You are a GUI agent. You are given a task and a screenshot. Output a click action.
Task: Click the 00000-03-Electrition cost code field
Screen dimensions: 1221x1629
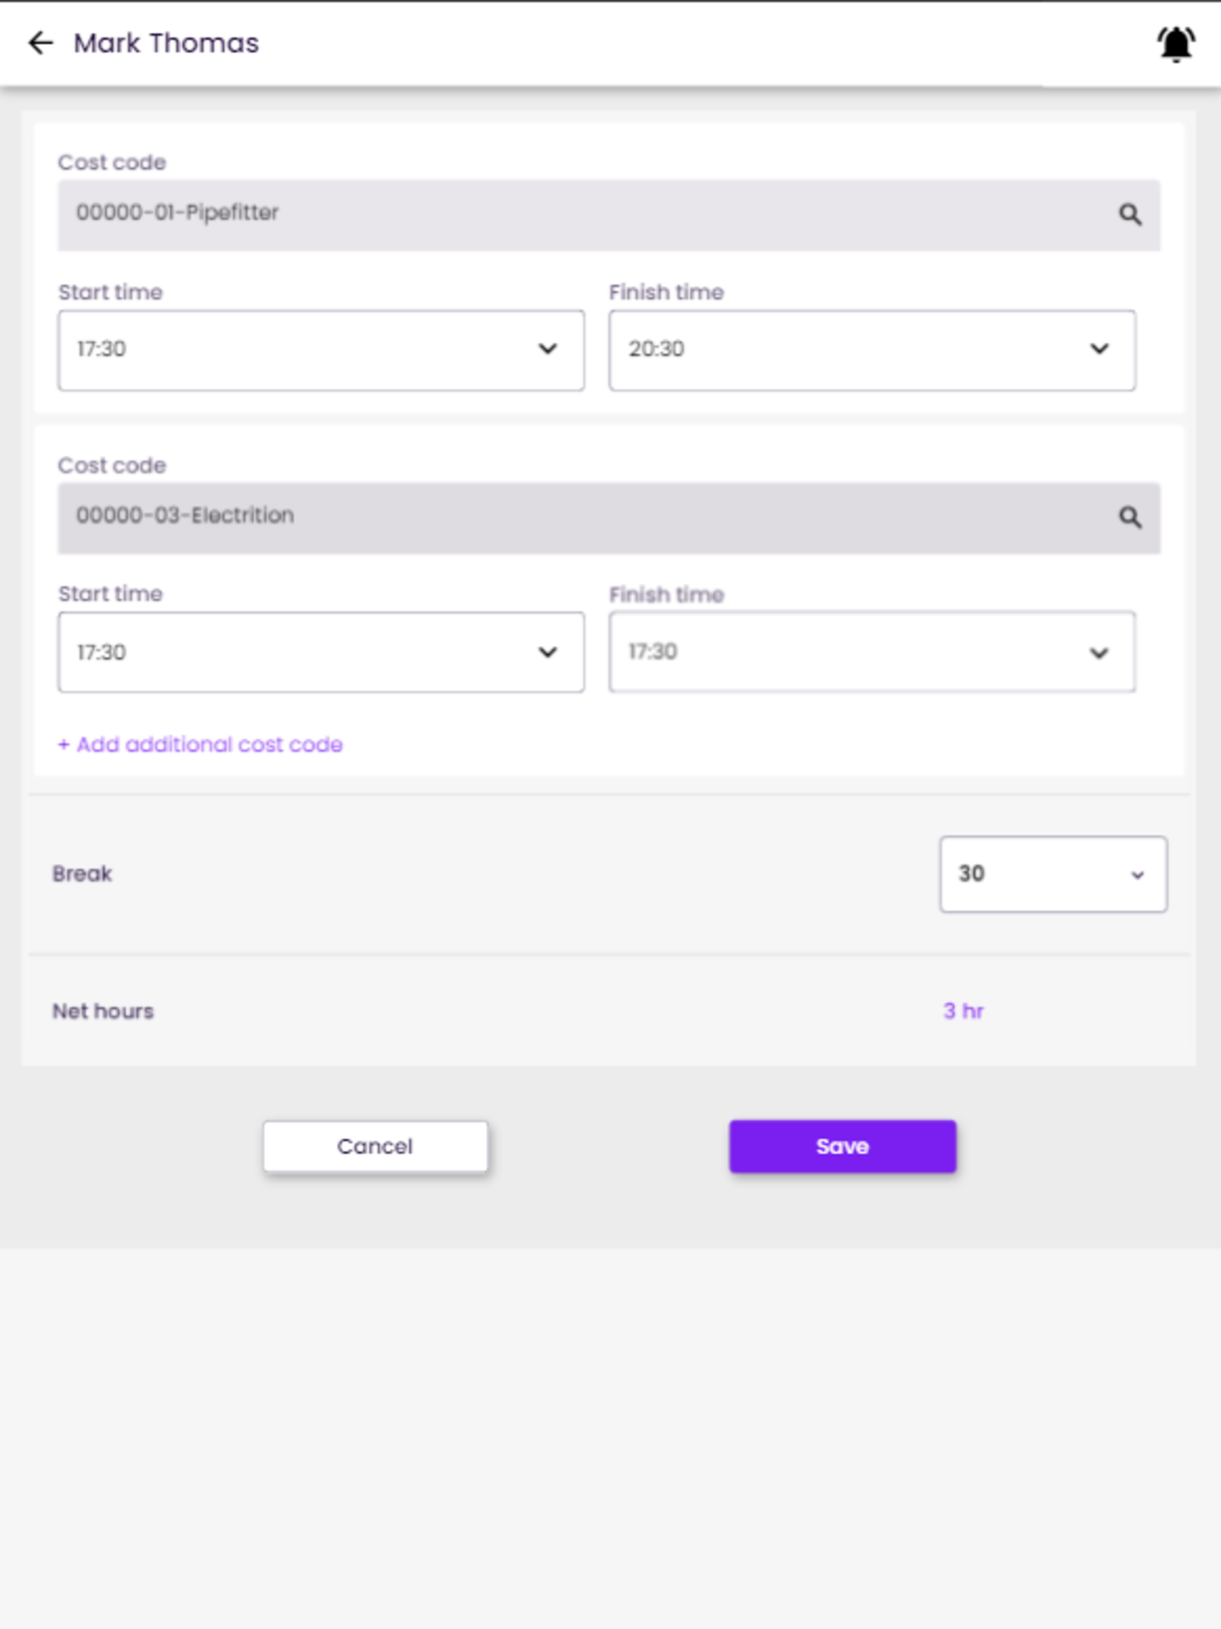click(609, 518)
